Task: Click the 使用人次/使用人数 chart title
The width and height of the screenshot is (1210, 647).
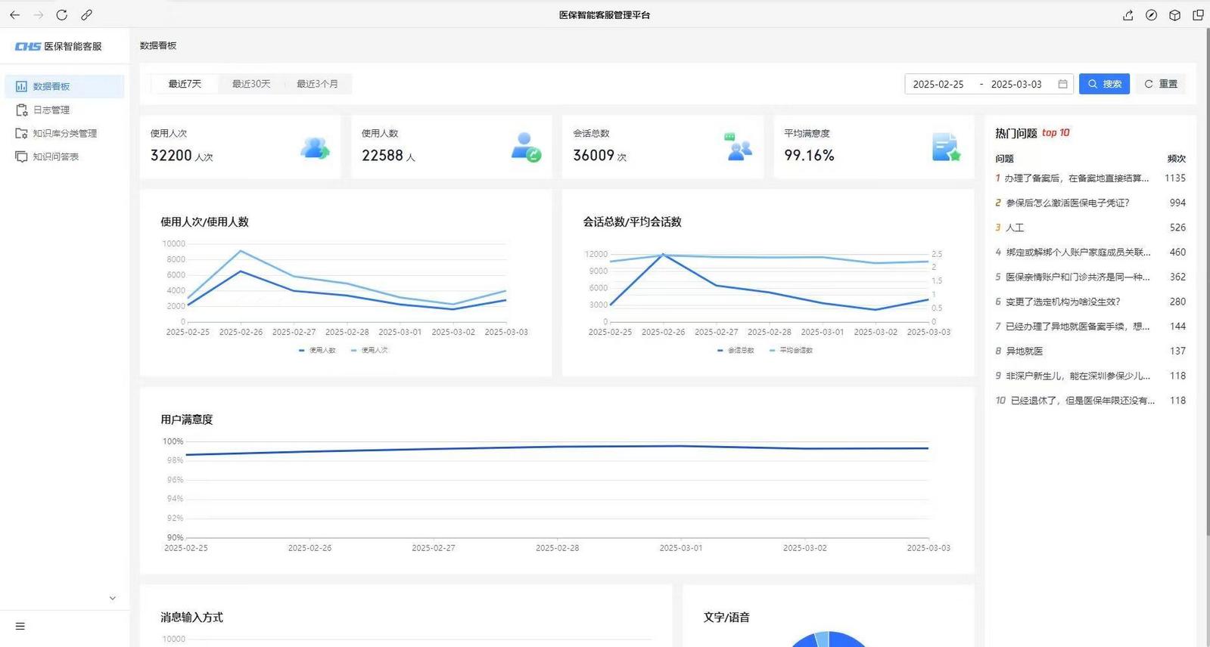Action: [x=204, y=221]
